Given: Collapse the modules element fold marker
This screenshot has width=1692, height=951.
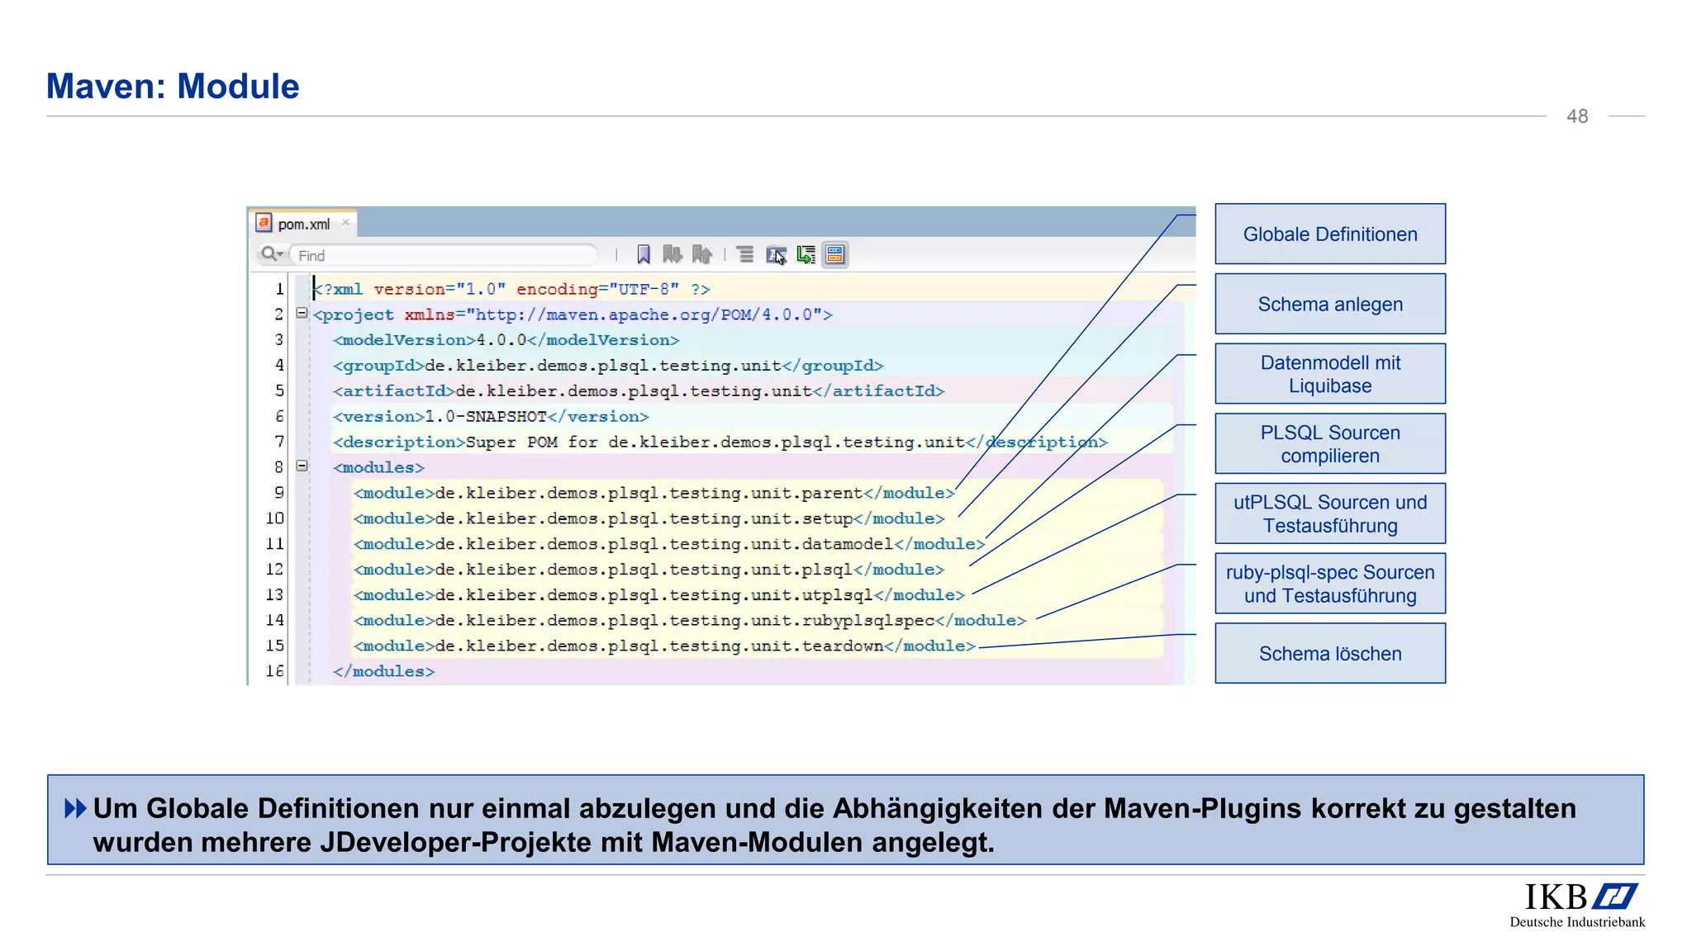Looking at the screenshot, I should click(302, 466).
